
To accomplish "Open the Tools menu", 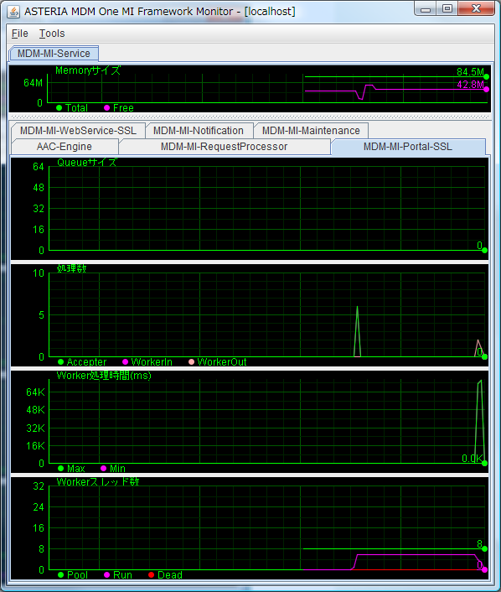I will pyautogui.click(x=52, y=34).
